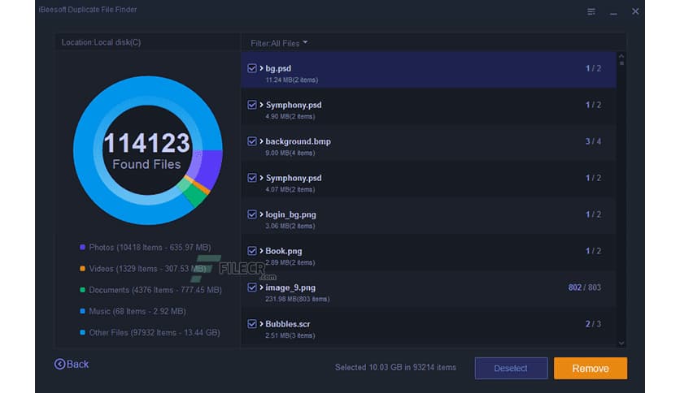Screen dimensions: 680x393
Task: Uncheck the bg.psd checkbox
Action: pyautogui.click(x=252, y=68)
